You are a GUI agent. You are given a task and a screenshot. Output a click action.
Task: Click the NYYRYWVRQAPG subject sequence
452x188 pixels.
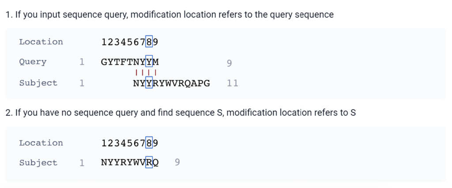click(x=172, y=83)
